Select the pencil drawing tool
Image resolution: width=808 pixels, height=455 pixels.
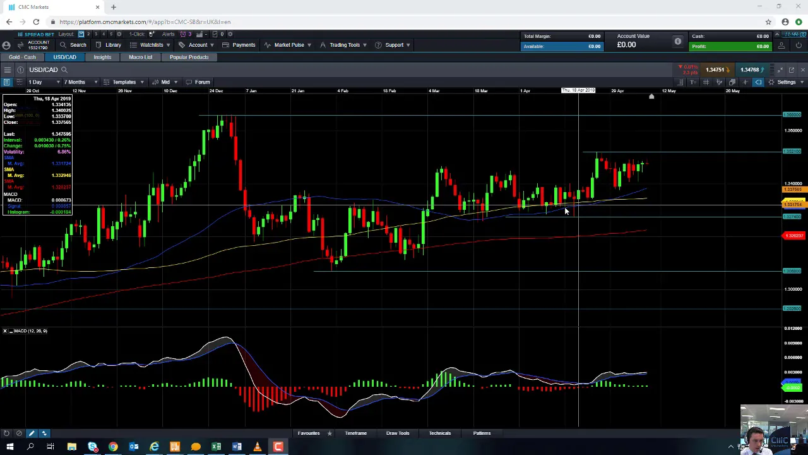point(32,434)
